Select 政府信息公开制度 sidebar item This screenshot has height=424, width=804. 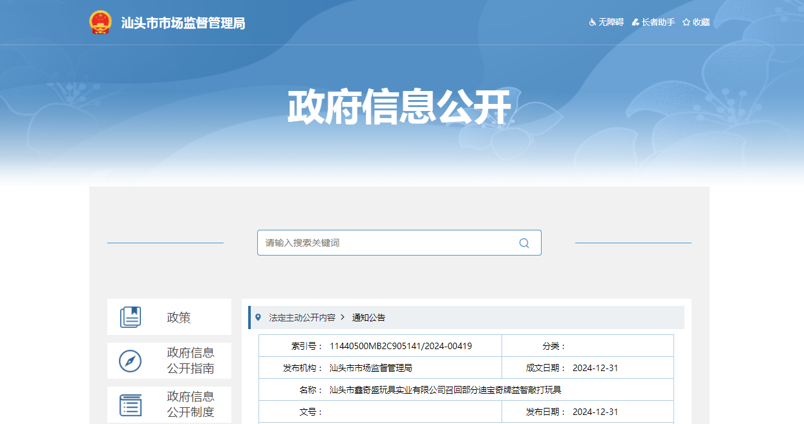[191, 405]
